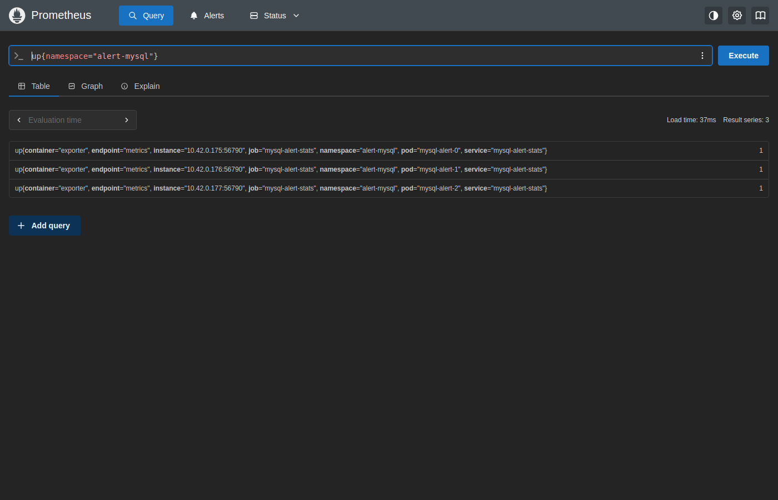Focus the PromQL expression input field
778x500 pixels.
click(x=361, y=56)
